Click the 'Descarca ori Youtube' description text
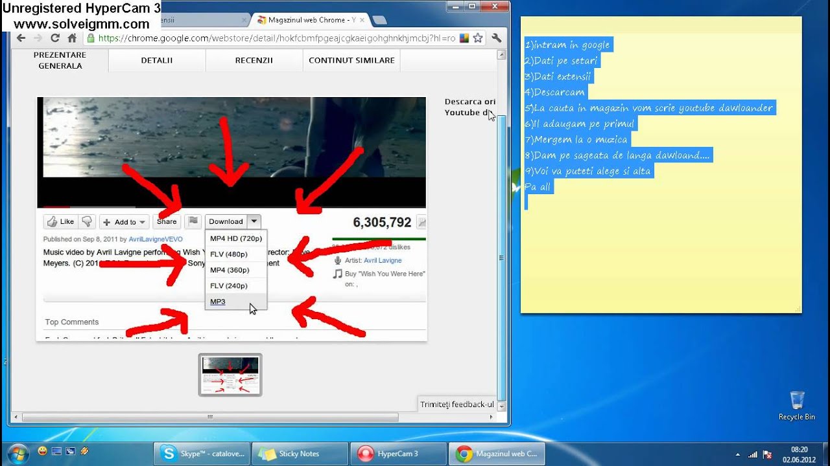Image resolution: width=830 pixels, height=466 pixels. coord(470,107)
